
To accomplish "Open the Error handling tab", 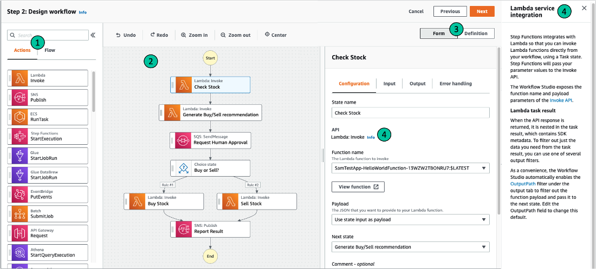I will [x=456, y=84].
